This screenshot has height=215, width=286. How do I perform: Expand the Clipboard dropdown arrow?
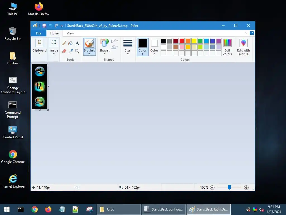tap(39, 54)
